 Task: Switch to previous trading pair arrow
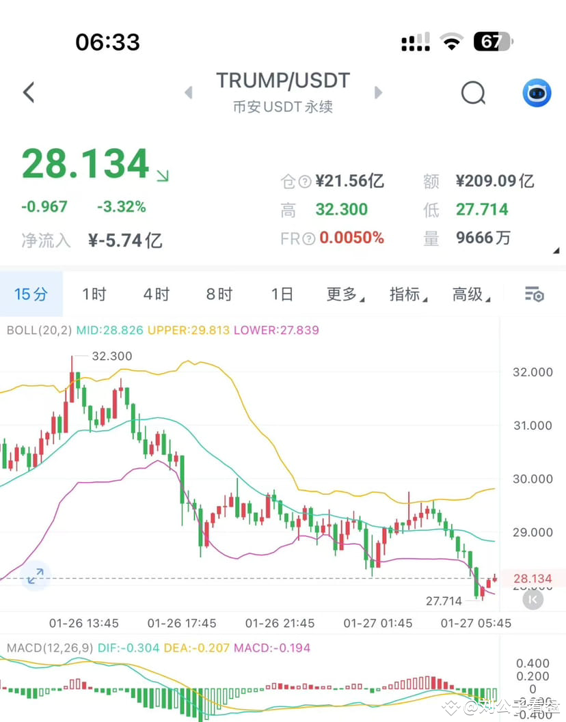tap(189, 92)
